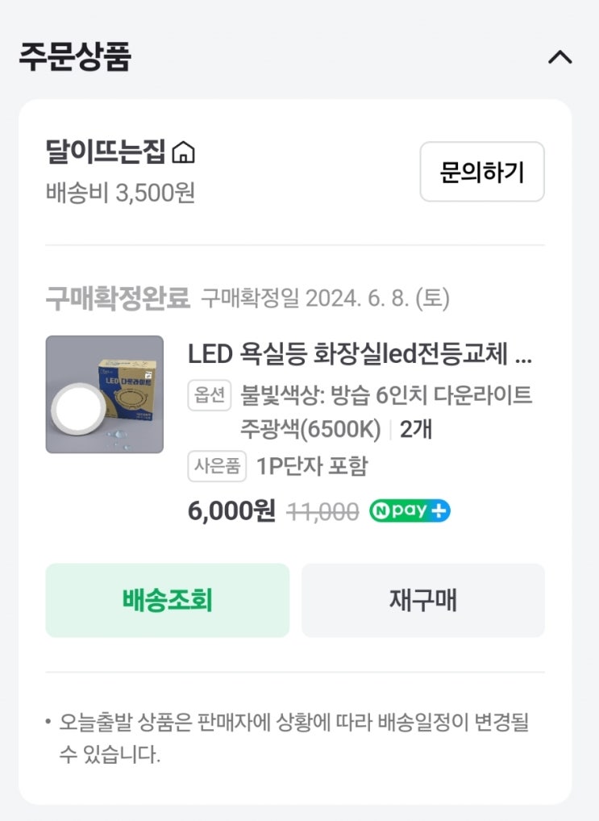This screenshot has width=599, height=821.
Task: Collapse the 주문상품 section chevron
Action: coord(559,58)
